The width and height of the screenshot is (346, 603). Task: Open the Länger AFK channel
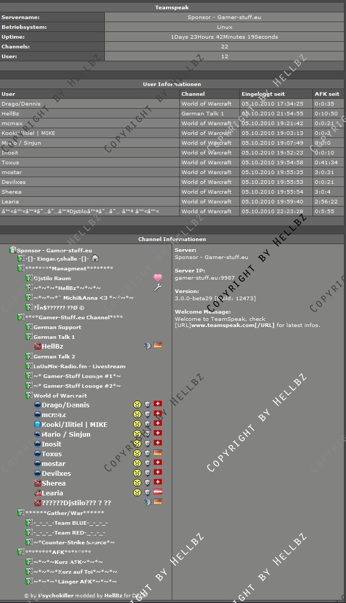pyautogui.click(x=75, y=581)
